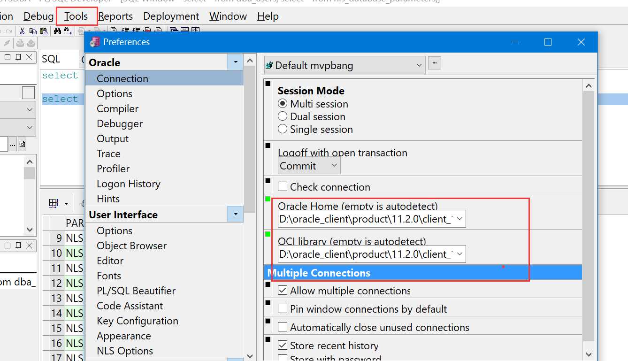The height and width of the screenshot is (361, 628).
Task: Click the Rollback icon in second toolbar row
Action: [x=31, y=43]
